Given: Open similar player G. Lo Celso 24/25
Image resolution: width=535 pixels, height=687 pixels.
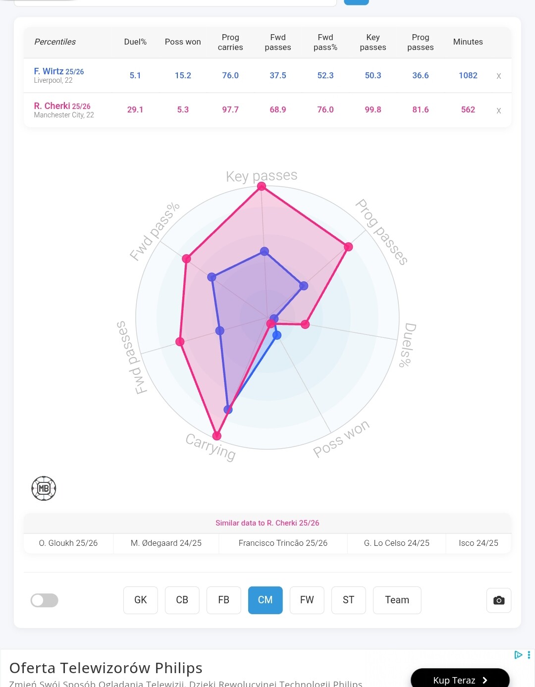Looking at the screenshot, I should point(396,543).
